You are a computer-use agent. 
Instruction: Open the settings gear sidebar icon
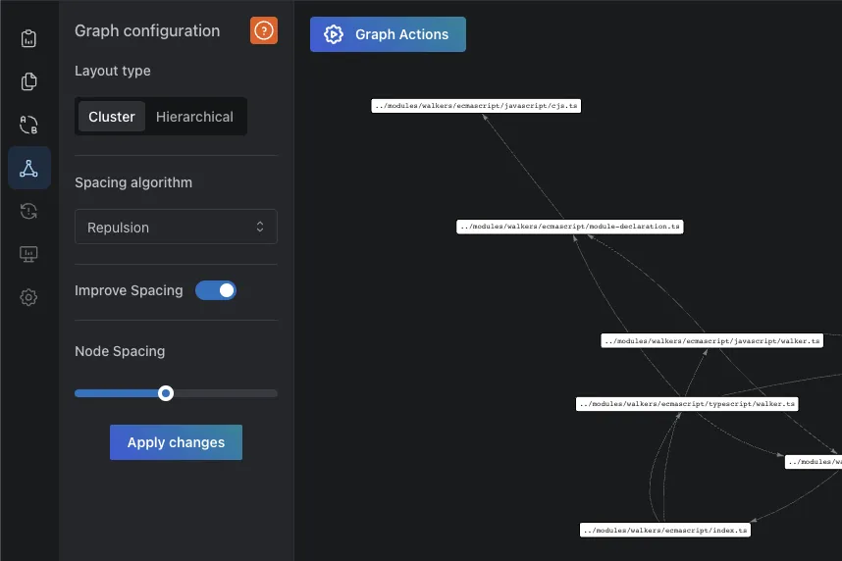pyautogui.click(x=28, y=297)
